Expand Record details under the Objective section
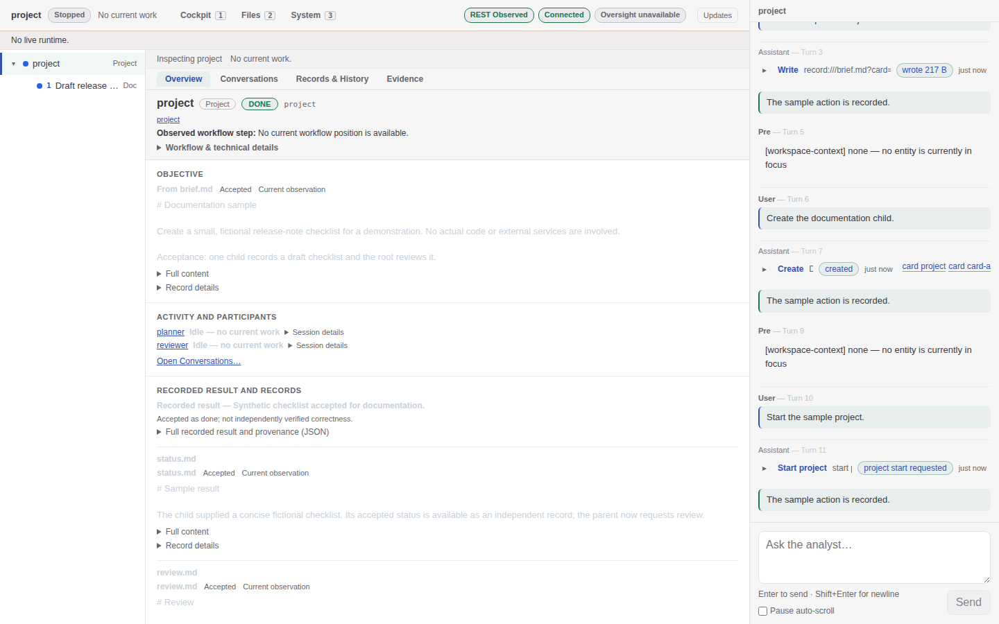The image size is (999, 624). (x=187, y=288)
